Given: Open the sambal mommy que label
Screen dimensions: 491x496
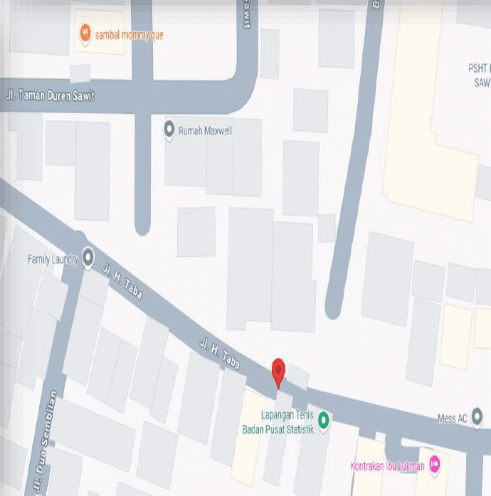Looking at the screenshot, I should coord(130,35).
